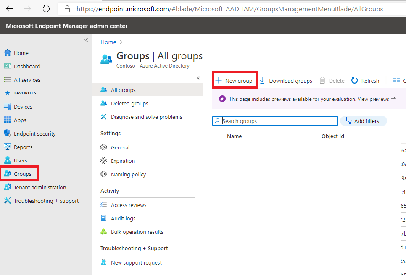This screenshot has height=275, width=406.
Task: Open the Add filters button
Action: click(x=362, y=121)
